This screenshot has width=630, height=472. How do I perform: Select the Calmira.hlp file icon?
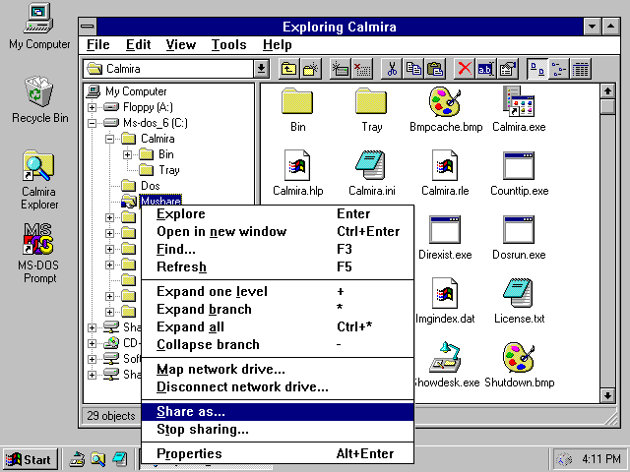(297, 165)
